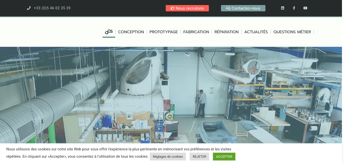Click the workshop hero banner image
The image size is (345, 164).
click(171, 95)
